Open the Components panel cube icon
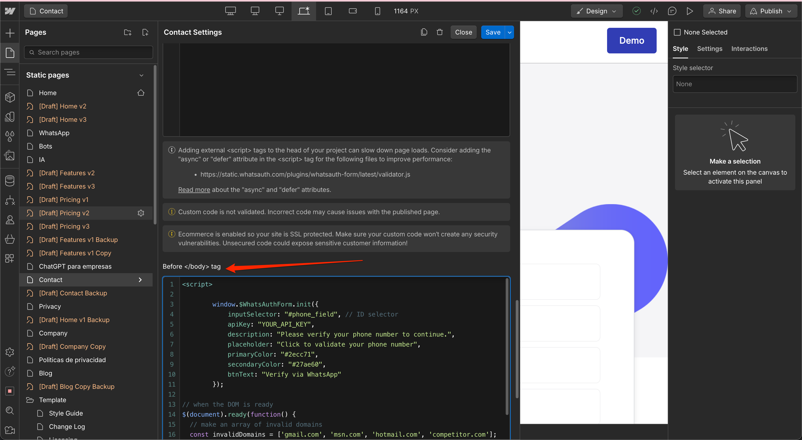This screenshot has width=802, height=440. pos(10,97)
